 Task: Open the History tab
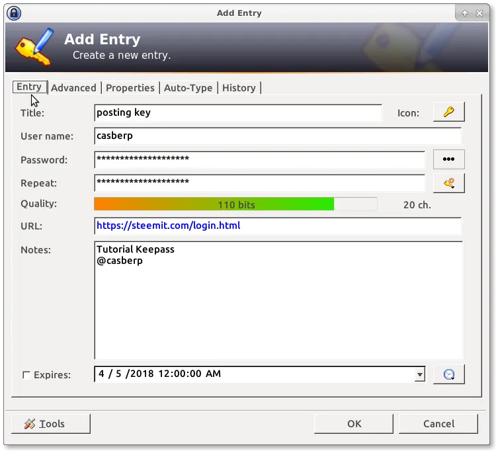point(239,88)
